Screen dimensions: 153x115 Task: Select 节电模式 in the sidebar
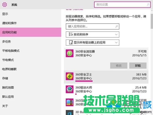point(31,60)
